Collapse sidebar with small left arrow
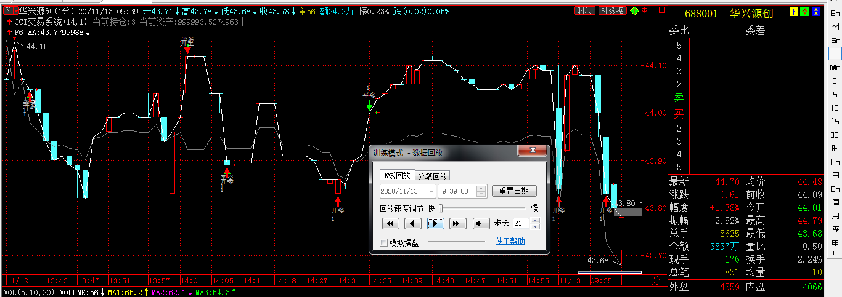Viewport: 842px width, 297px height. pos(832,253)
